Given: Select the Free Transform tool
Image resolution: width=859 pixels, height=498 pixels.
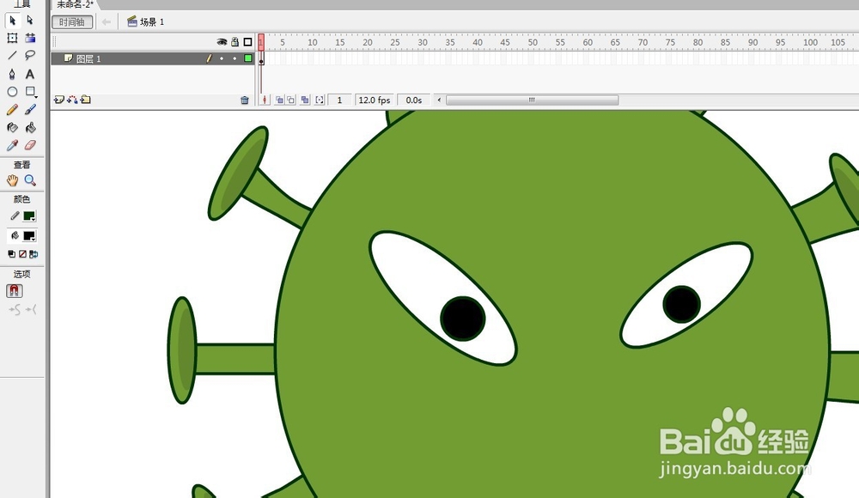Looking at the screenshot, I should 13,38.
